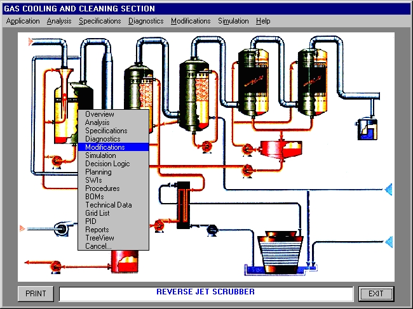Select the cooling tower at bottom
This screenshot has width=413, height=309.
point(280,253)
